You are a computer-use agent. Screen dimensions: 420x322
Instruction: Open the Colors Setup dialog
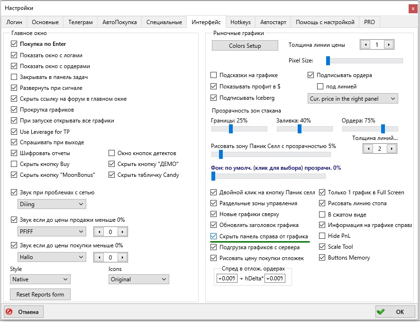coord(245,46)
